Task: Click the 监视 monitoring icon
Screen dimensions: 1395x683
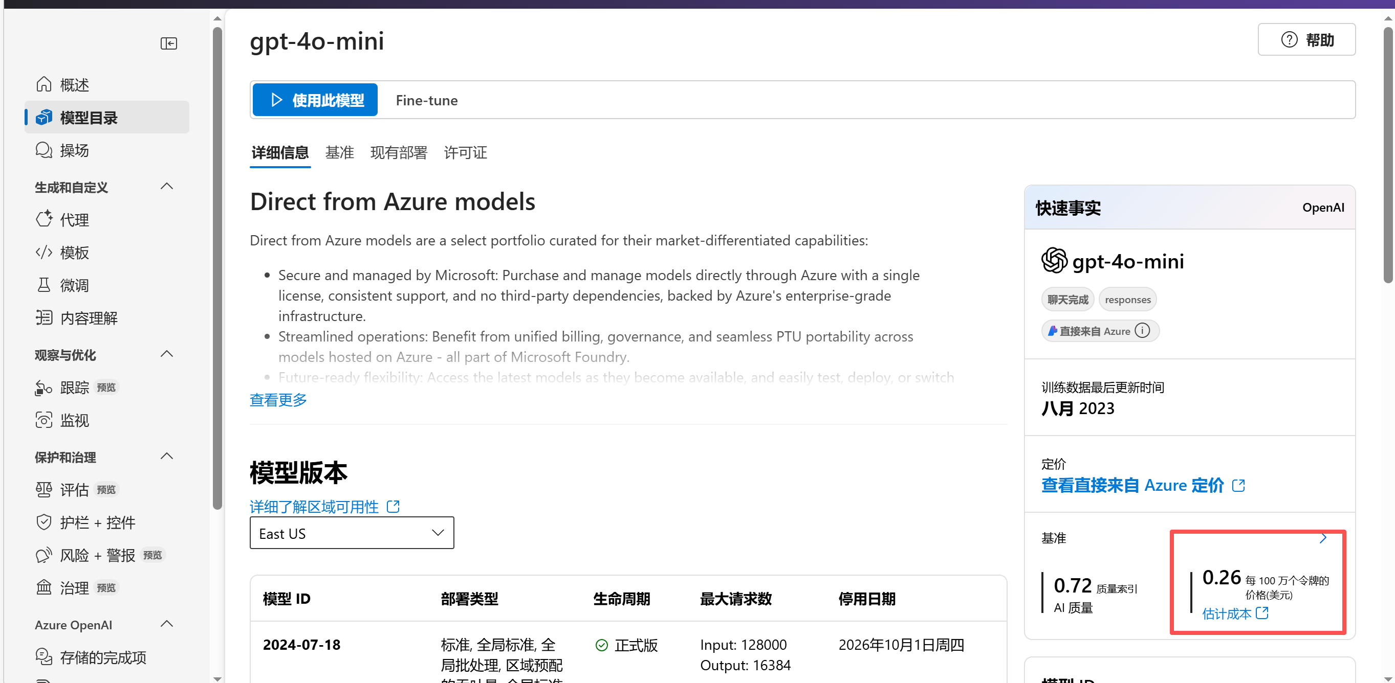Action: click(x=44, y=420)
